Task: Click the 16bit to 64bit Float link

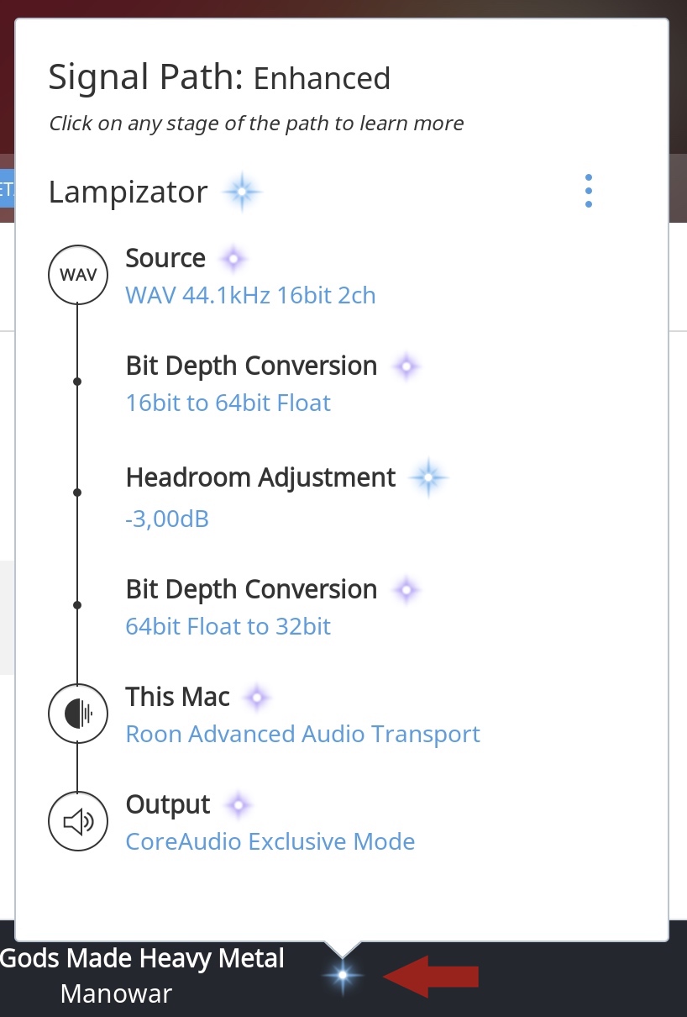Action: [228, 403]
